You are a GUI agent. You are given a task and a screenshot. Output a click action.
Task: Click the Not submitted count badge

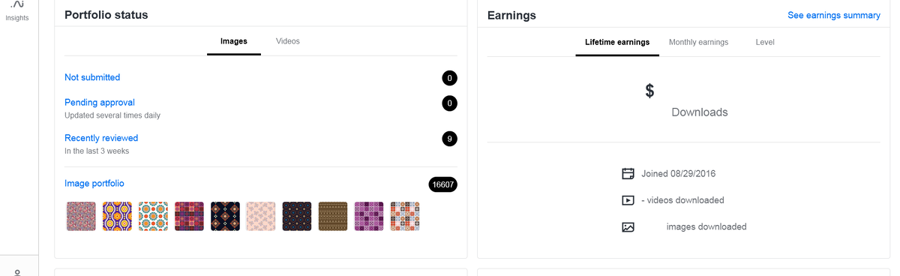[449, 78]
